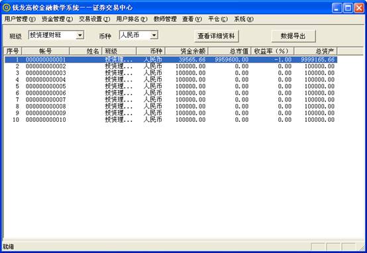Open the 用户排名 menu

pyautogui.click(x=132, y=19)
